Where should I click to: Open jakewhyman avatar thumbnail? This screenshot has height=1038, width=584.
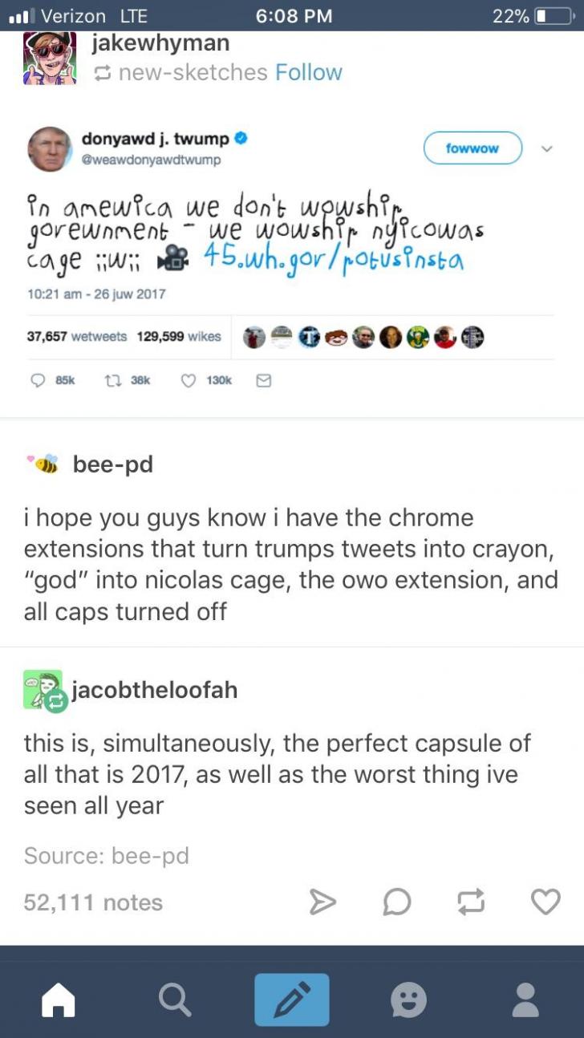point(50,58)
